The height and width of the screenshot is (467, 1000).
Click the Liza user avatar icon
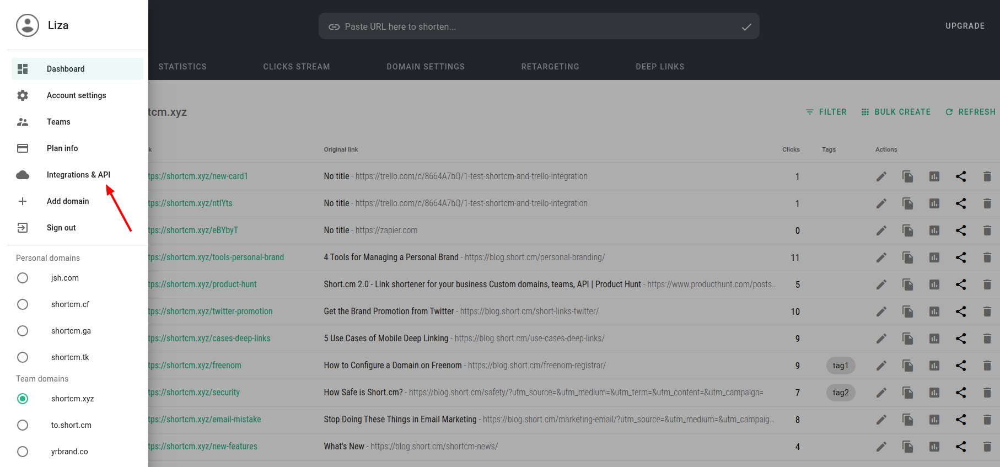tap(28, 25)
